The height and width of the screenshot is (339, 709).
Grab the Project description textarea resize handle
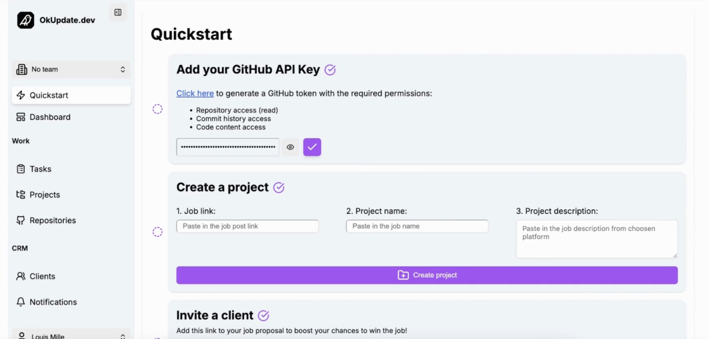coord(675,255)
